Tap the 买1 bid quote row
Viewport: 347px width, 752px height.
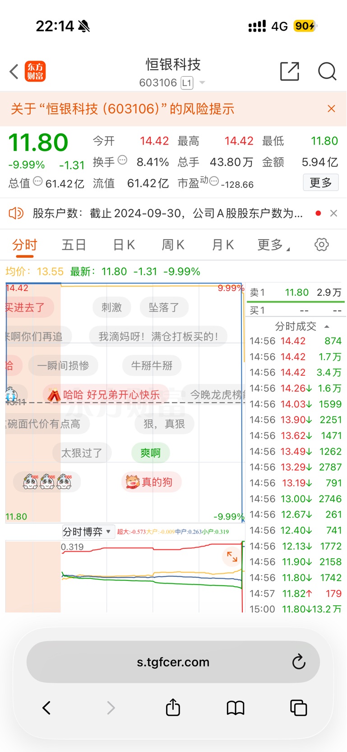296,310
